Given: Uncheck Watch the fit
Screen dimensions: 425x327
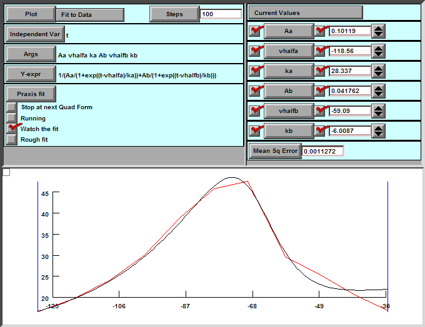Looking at the screenshot, I should coord(11,129).
